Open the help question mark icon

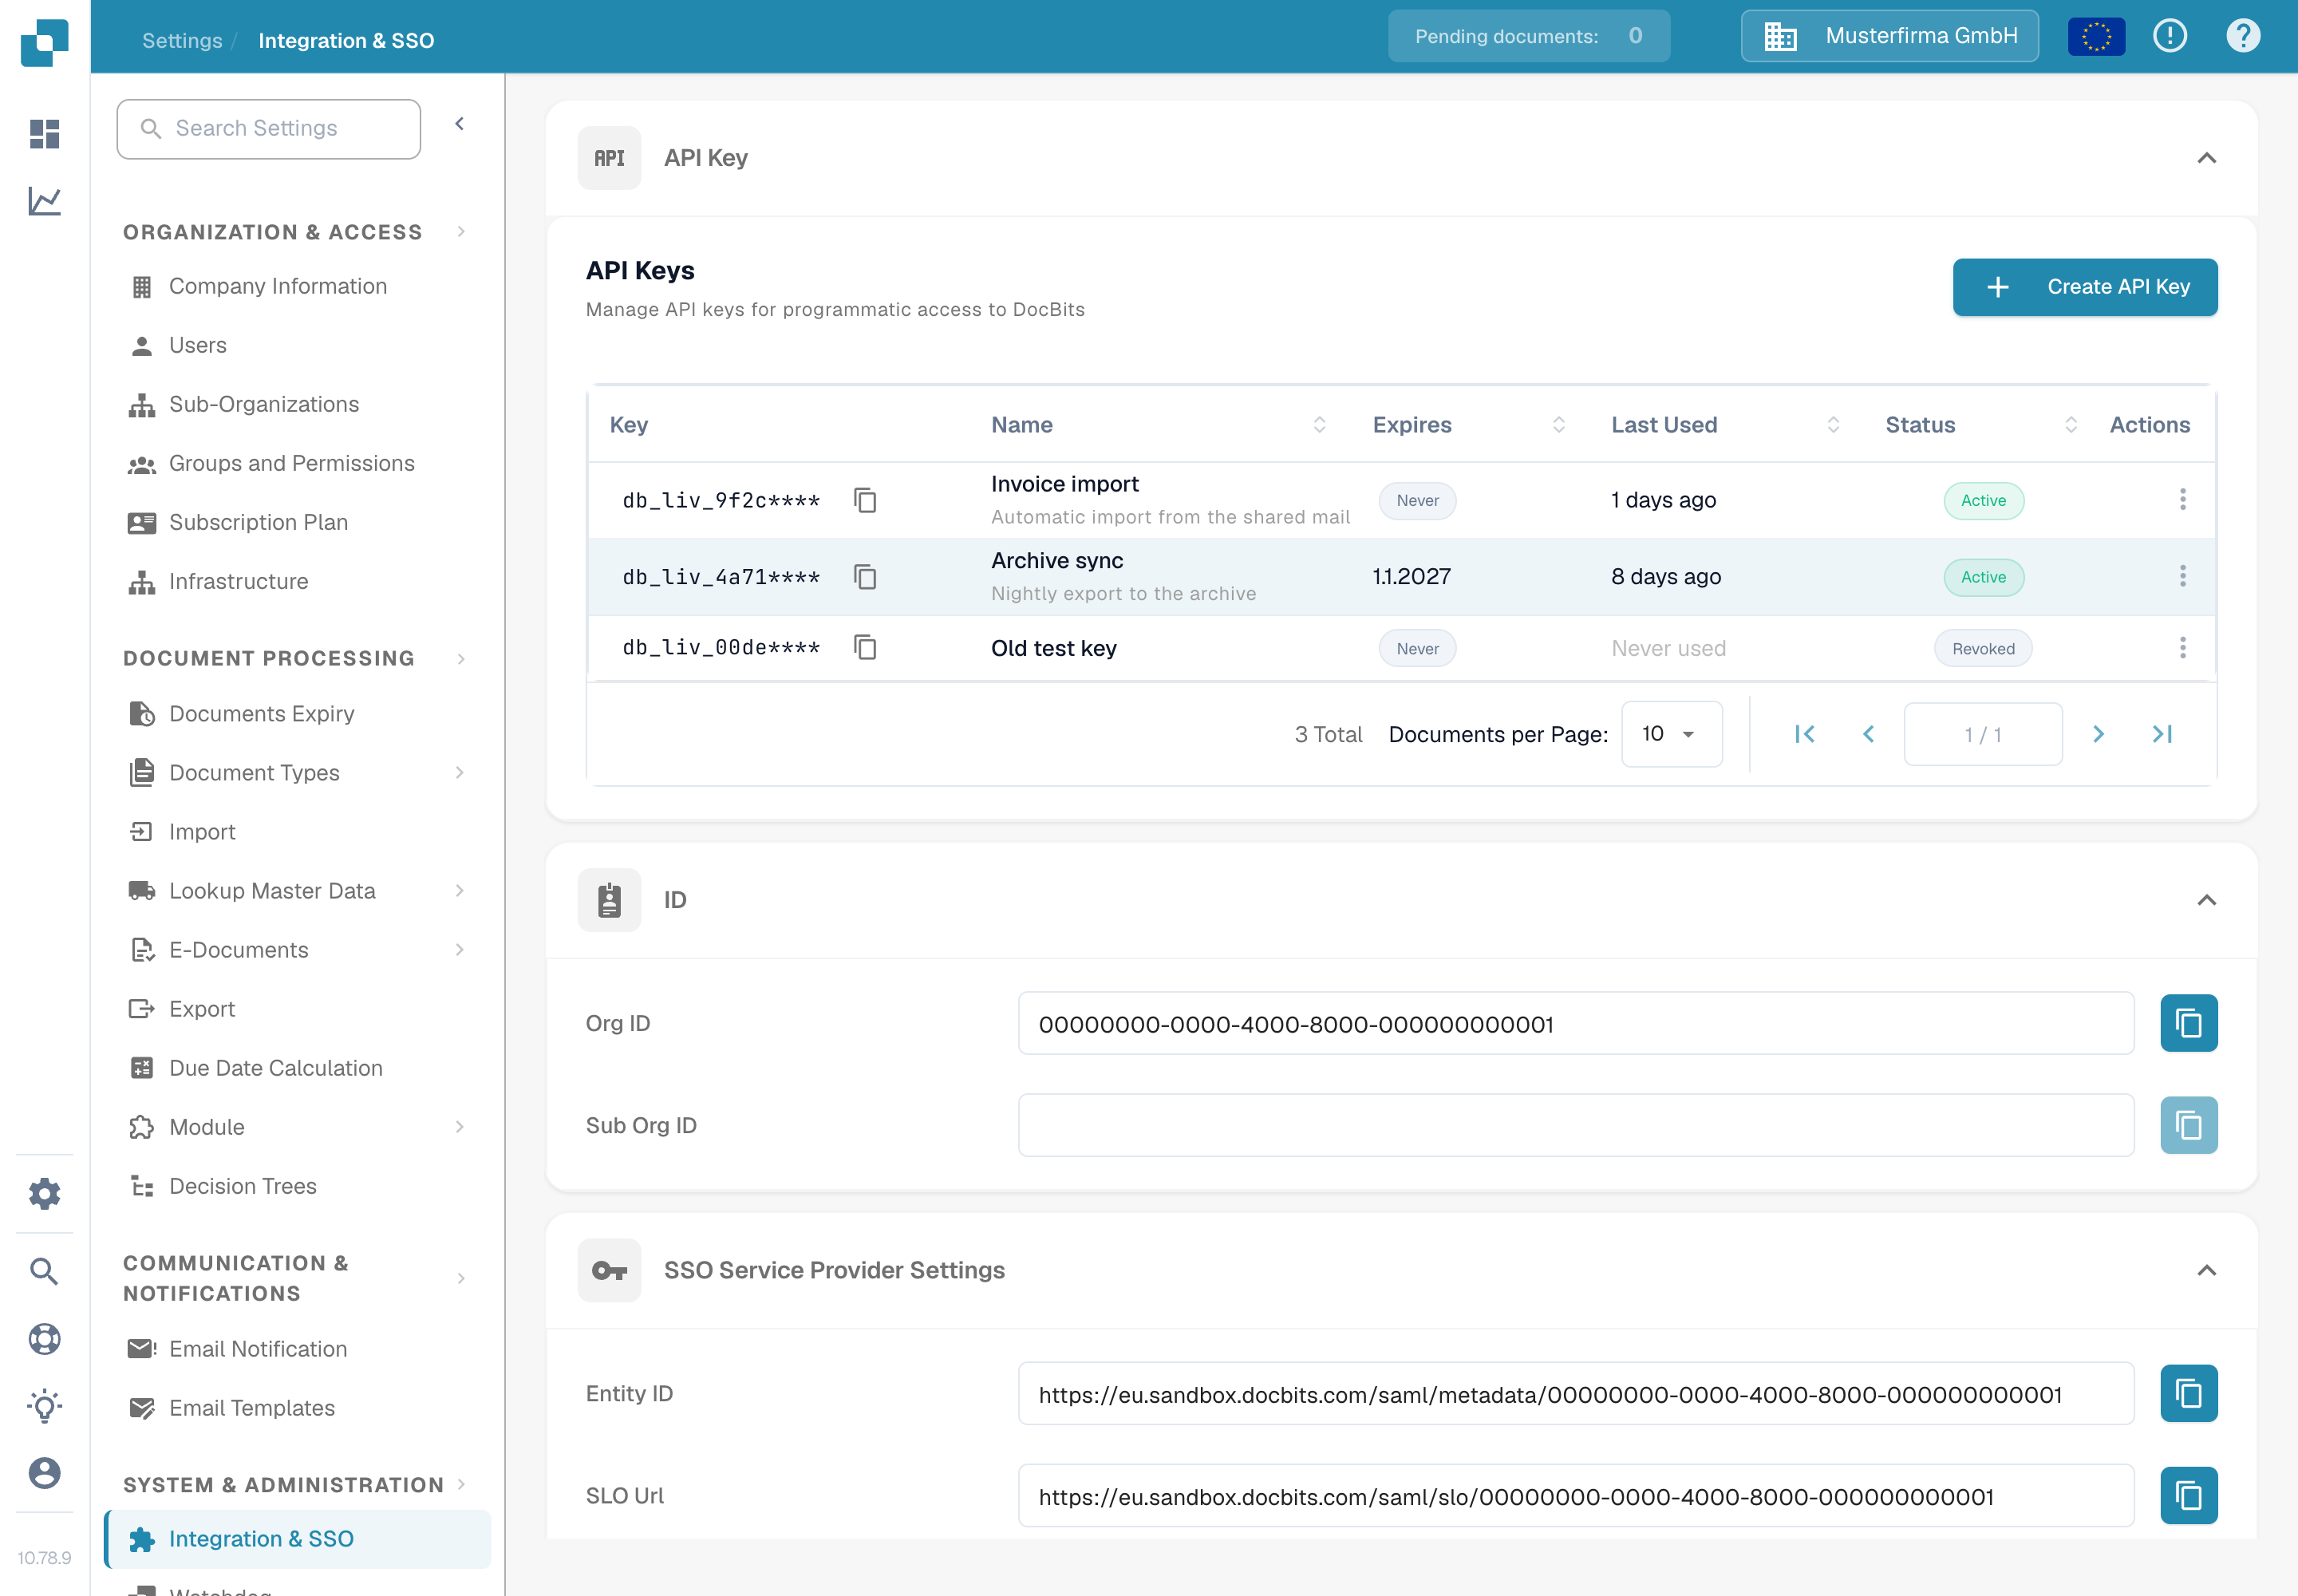[x=2243, y=36]
